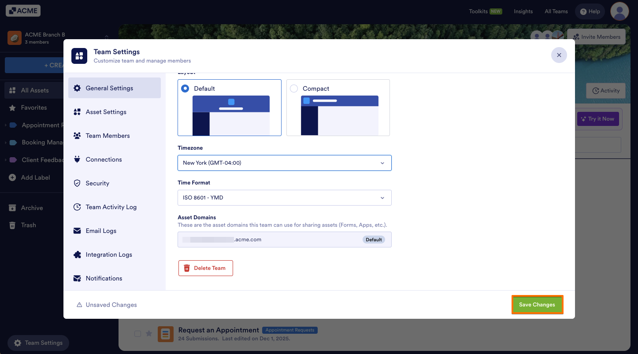Click the Security shield icon
Screen dimensions: 638x354
pos(77,183)
